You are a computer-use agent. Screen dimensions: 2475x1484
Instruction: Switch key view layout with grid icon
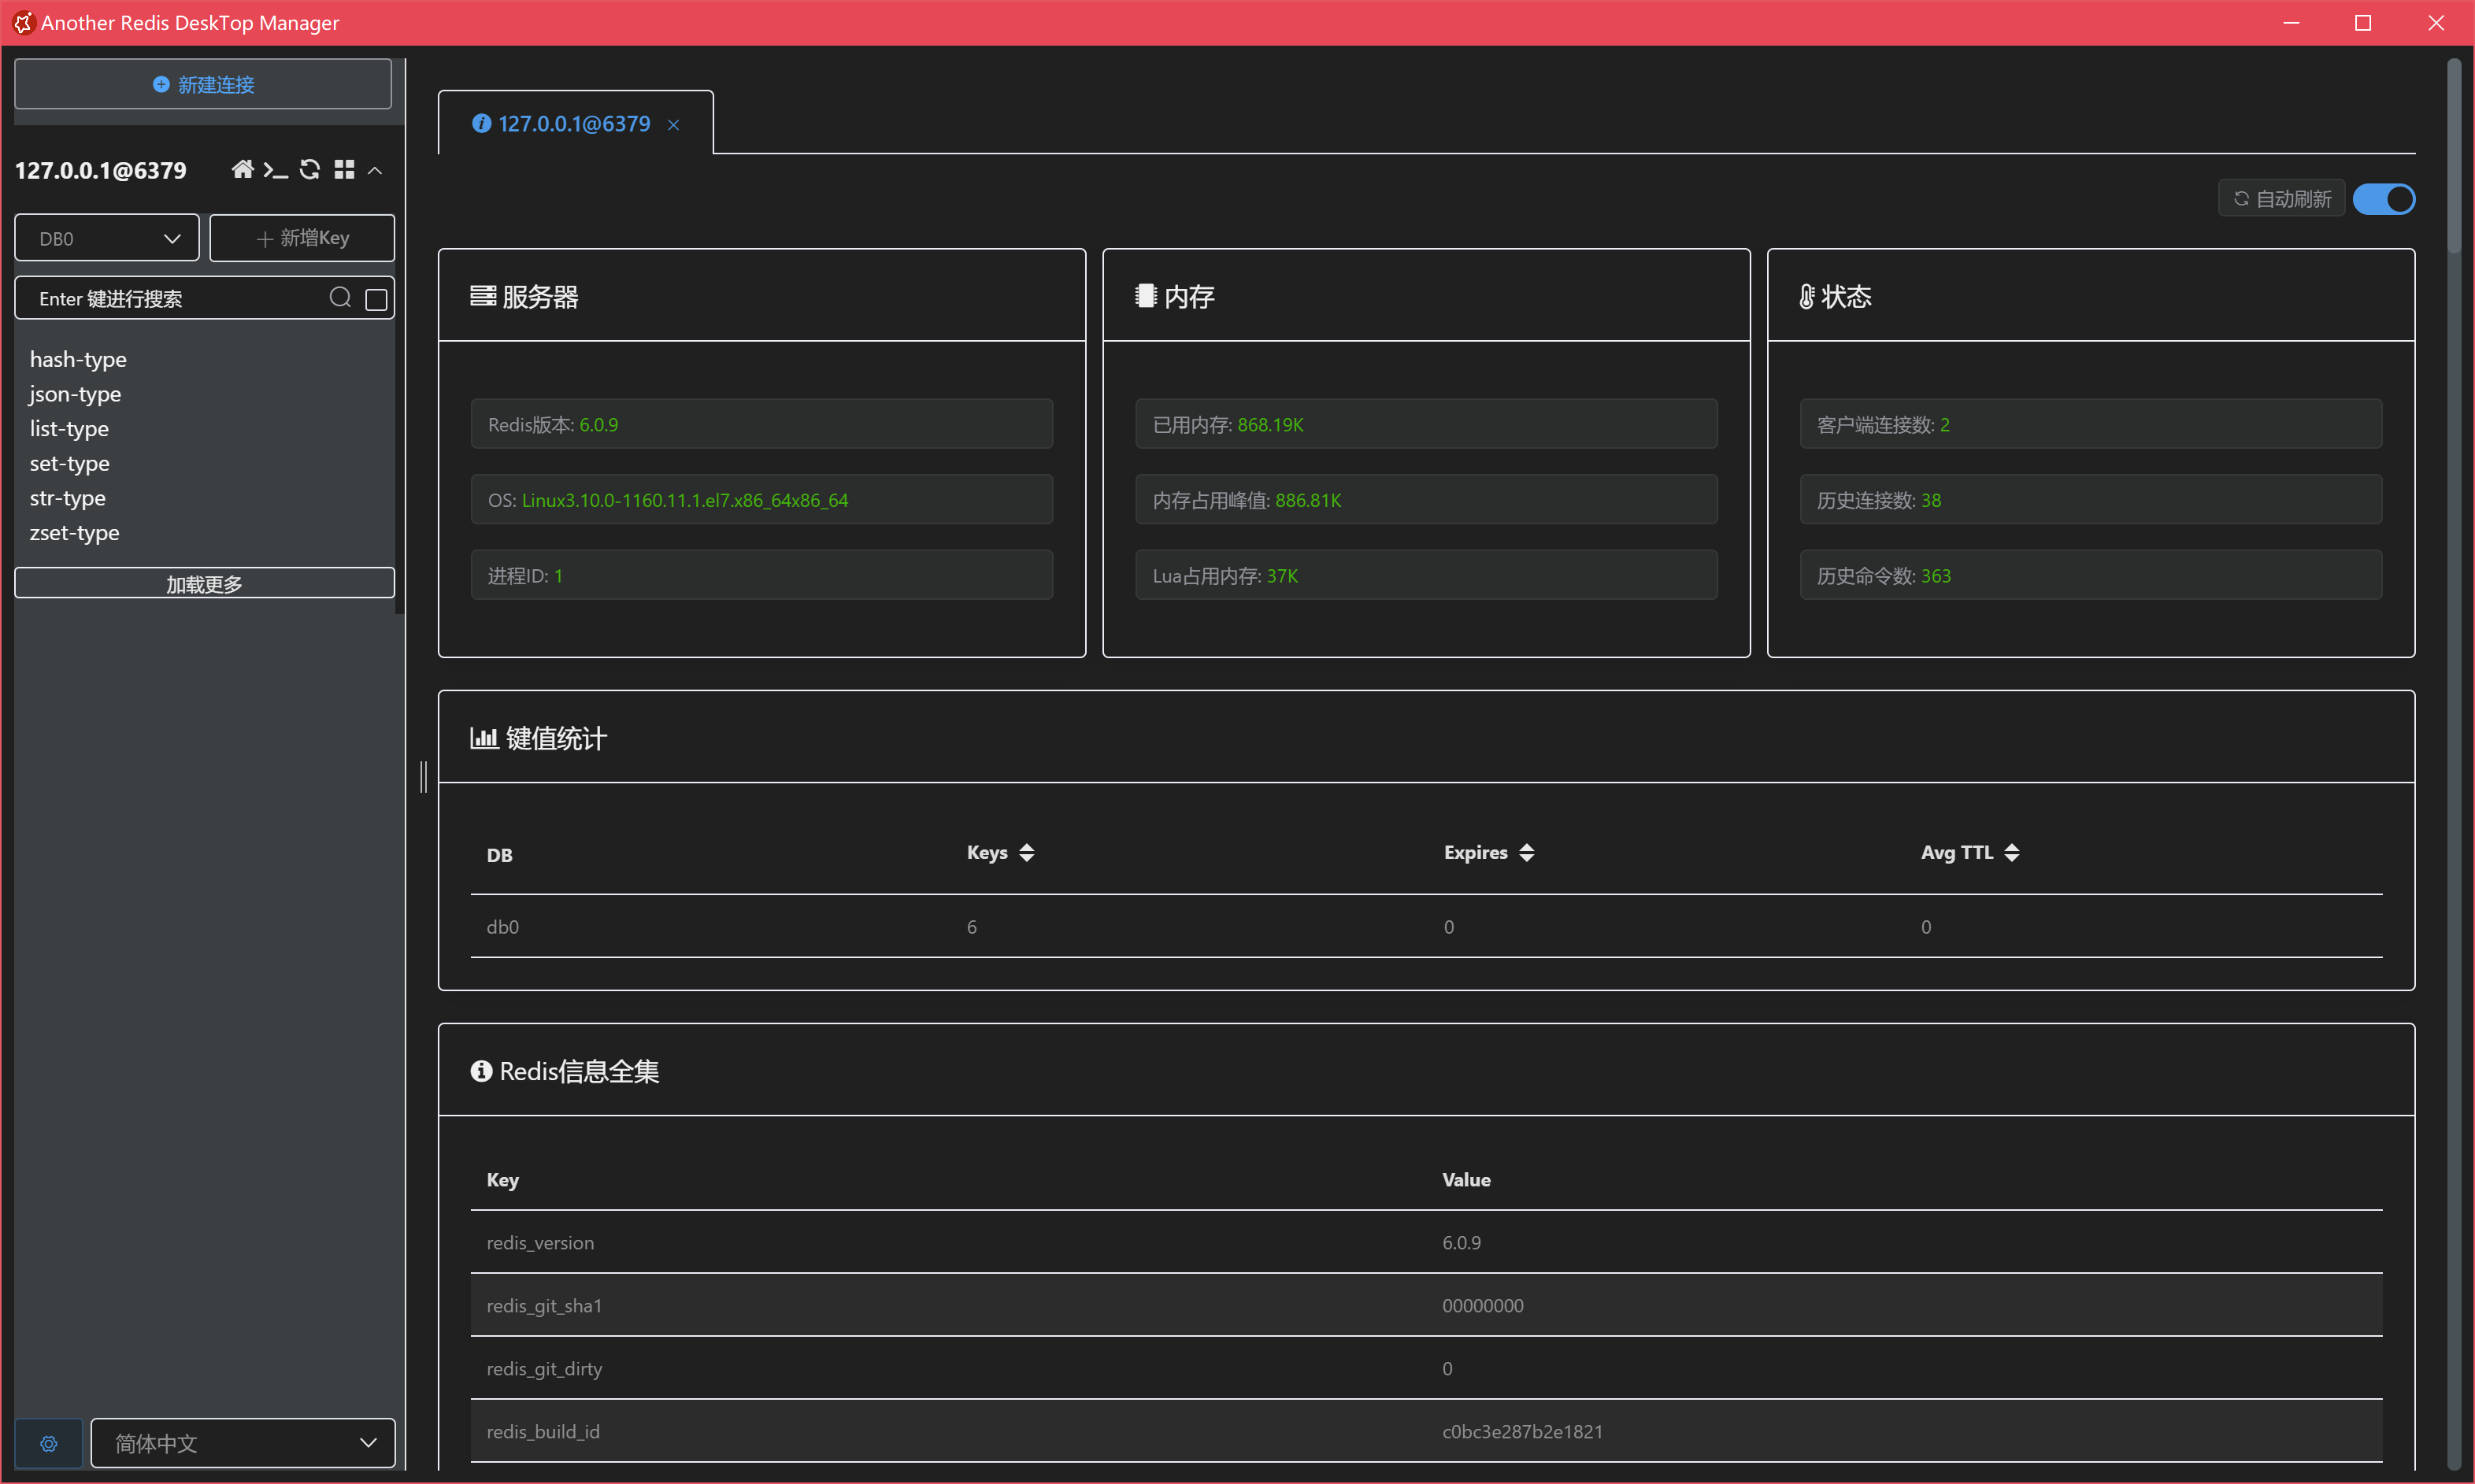pyautogui.click(x=344, y=169)
